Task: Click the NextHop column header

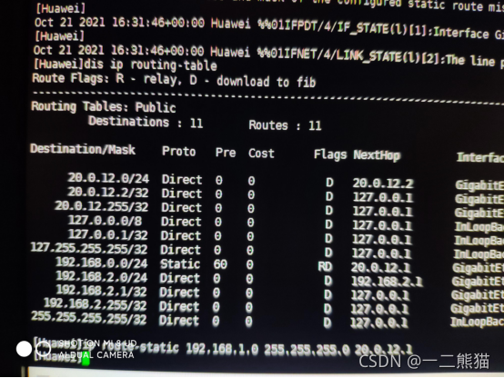Action: click(x=377, y=155)
